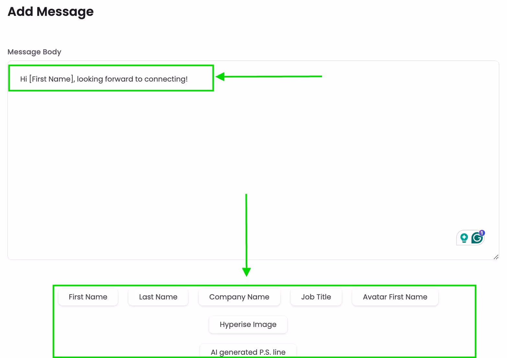Viewport: 507px width, 358px height.
Task: Click the Job Title variable chip
Action: [316, 297]
